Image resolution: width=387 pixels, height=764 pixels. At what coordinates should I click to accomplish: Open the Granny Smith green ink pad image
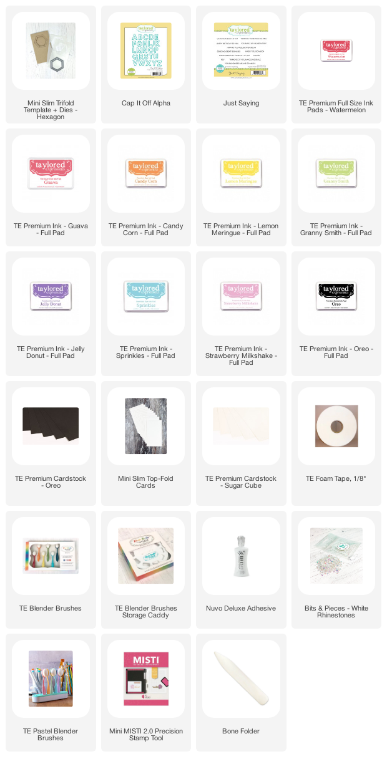pyautogui.click(x=336, y=173)
